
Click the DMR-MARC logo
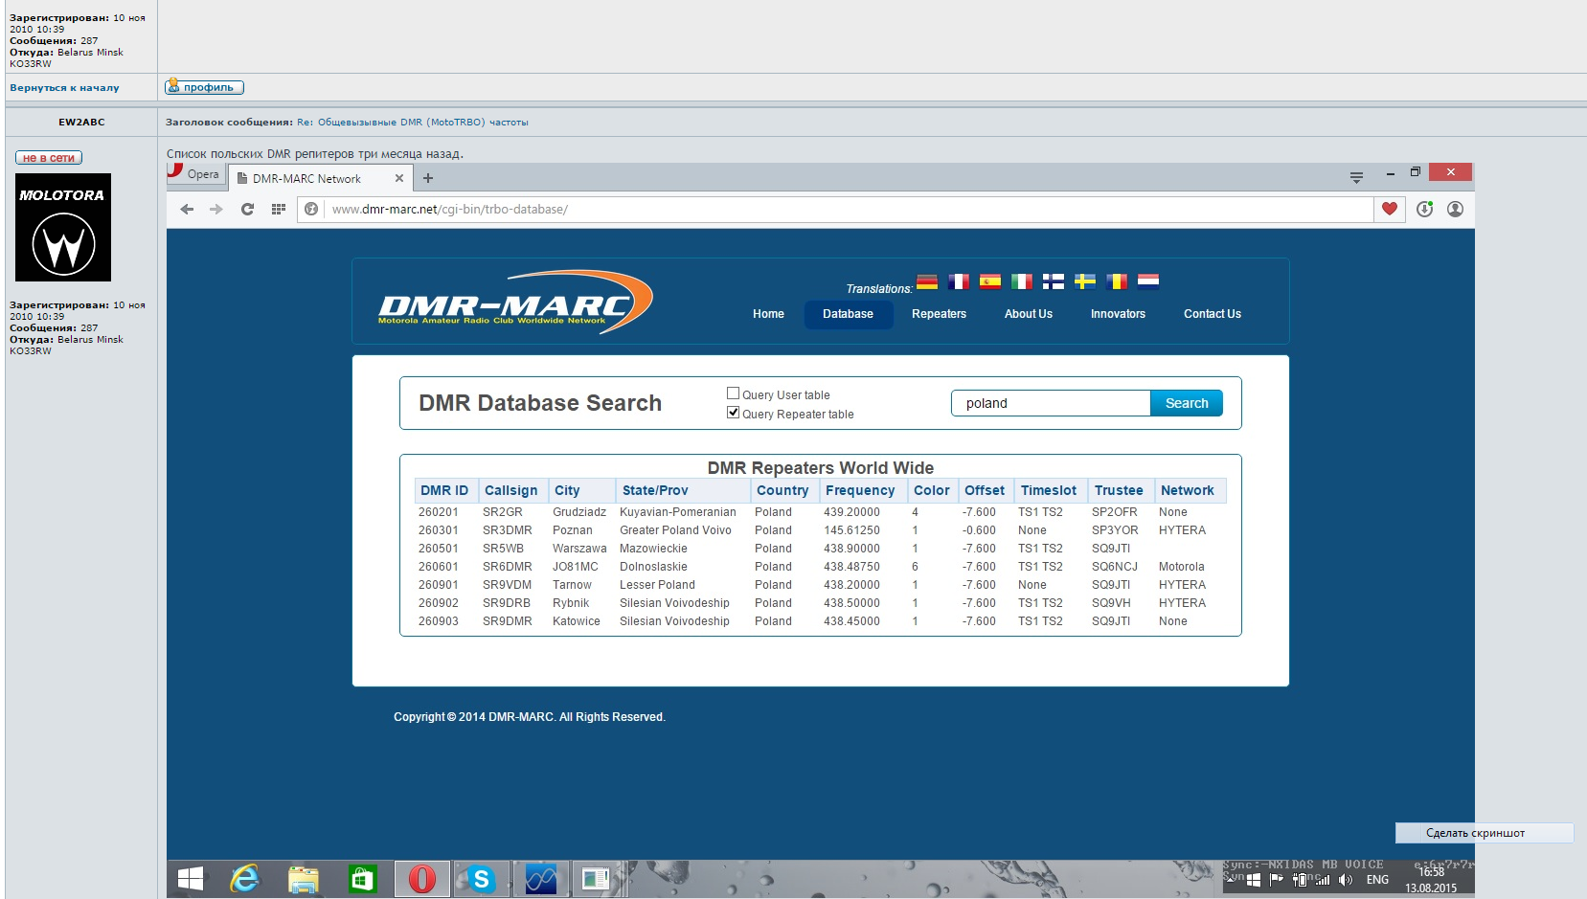tap(515, 302)
